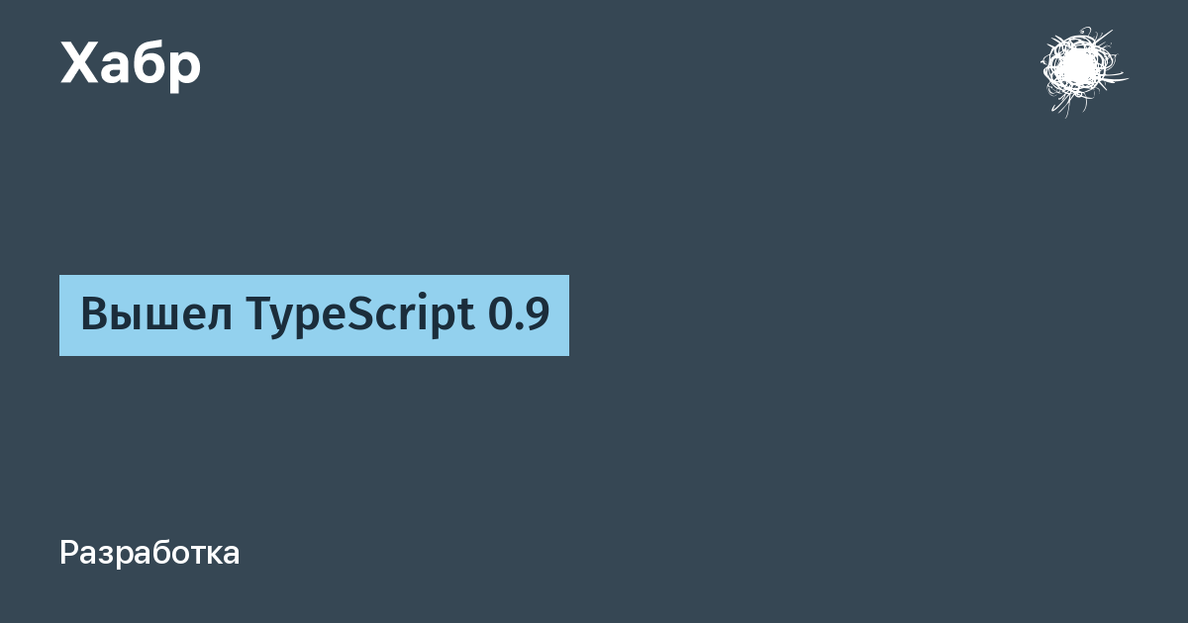
Task: Open the Разработка category label
Action: point(149,553)
